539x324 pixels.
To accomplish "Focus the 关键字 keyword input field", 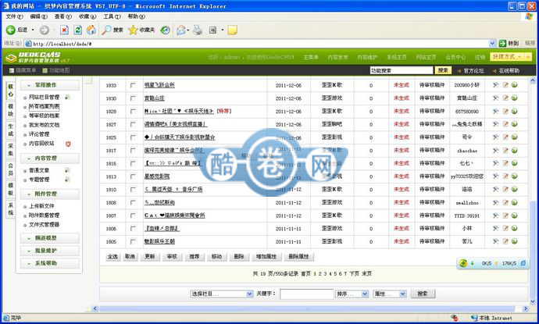I will click(307, 294).
